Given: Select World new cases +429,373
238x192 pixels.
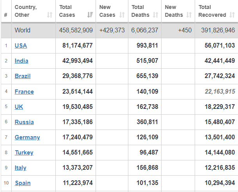Looking at the screenshot, I should point(112,30).
